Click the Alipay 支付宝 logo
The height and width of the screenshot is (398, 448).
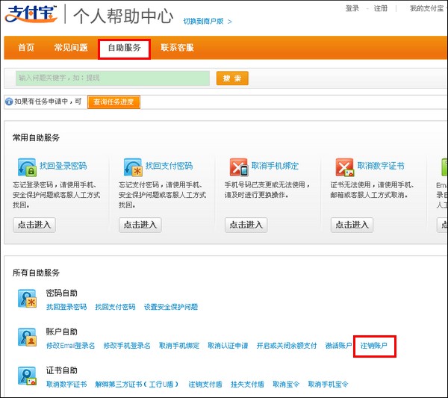click(x=31, y=13)
